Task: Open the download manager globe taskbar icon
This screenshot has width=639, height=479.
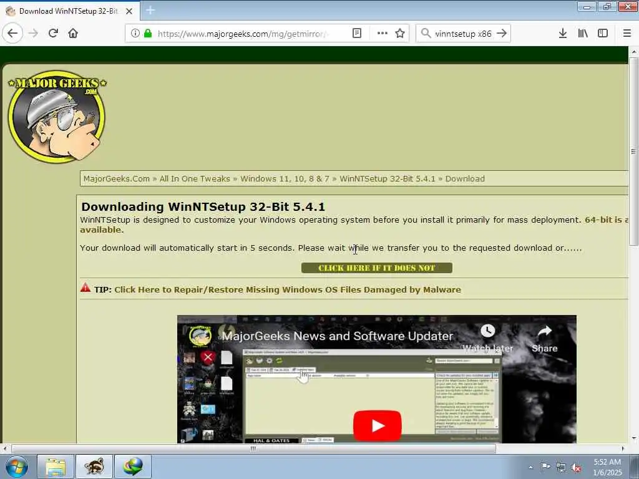Action: coord(133,467)
